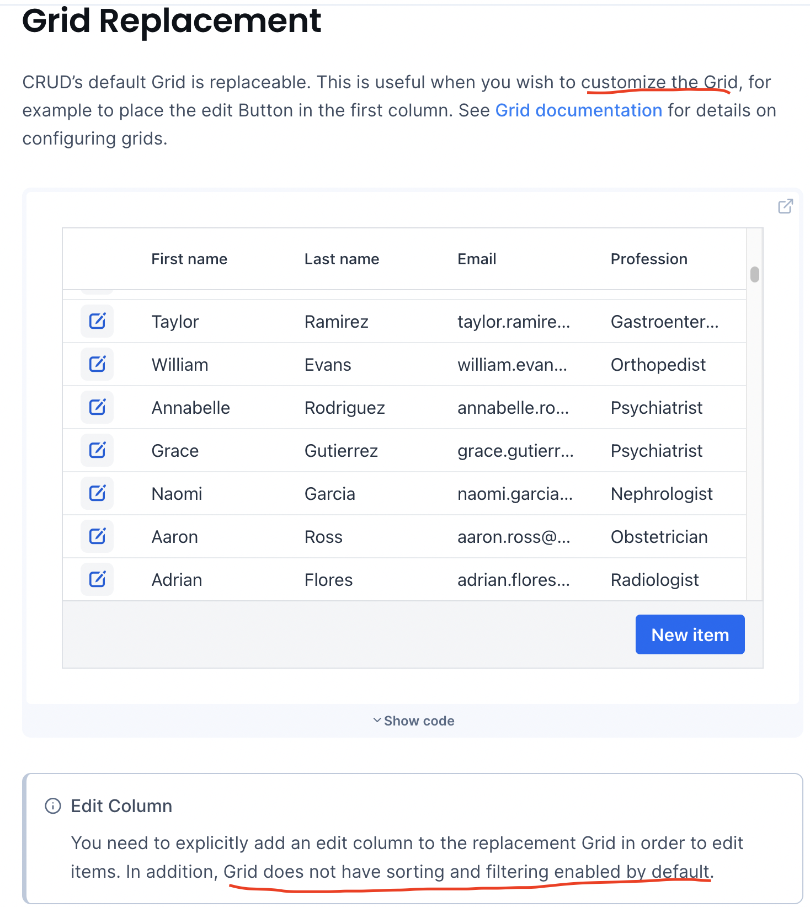810x907 pixels.
Task: Click the grid's vertical scrollbar thumb
Action: click(754, 274)
